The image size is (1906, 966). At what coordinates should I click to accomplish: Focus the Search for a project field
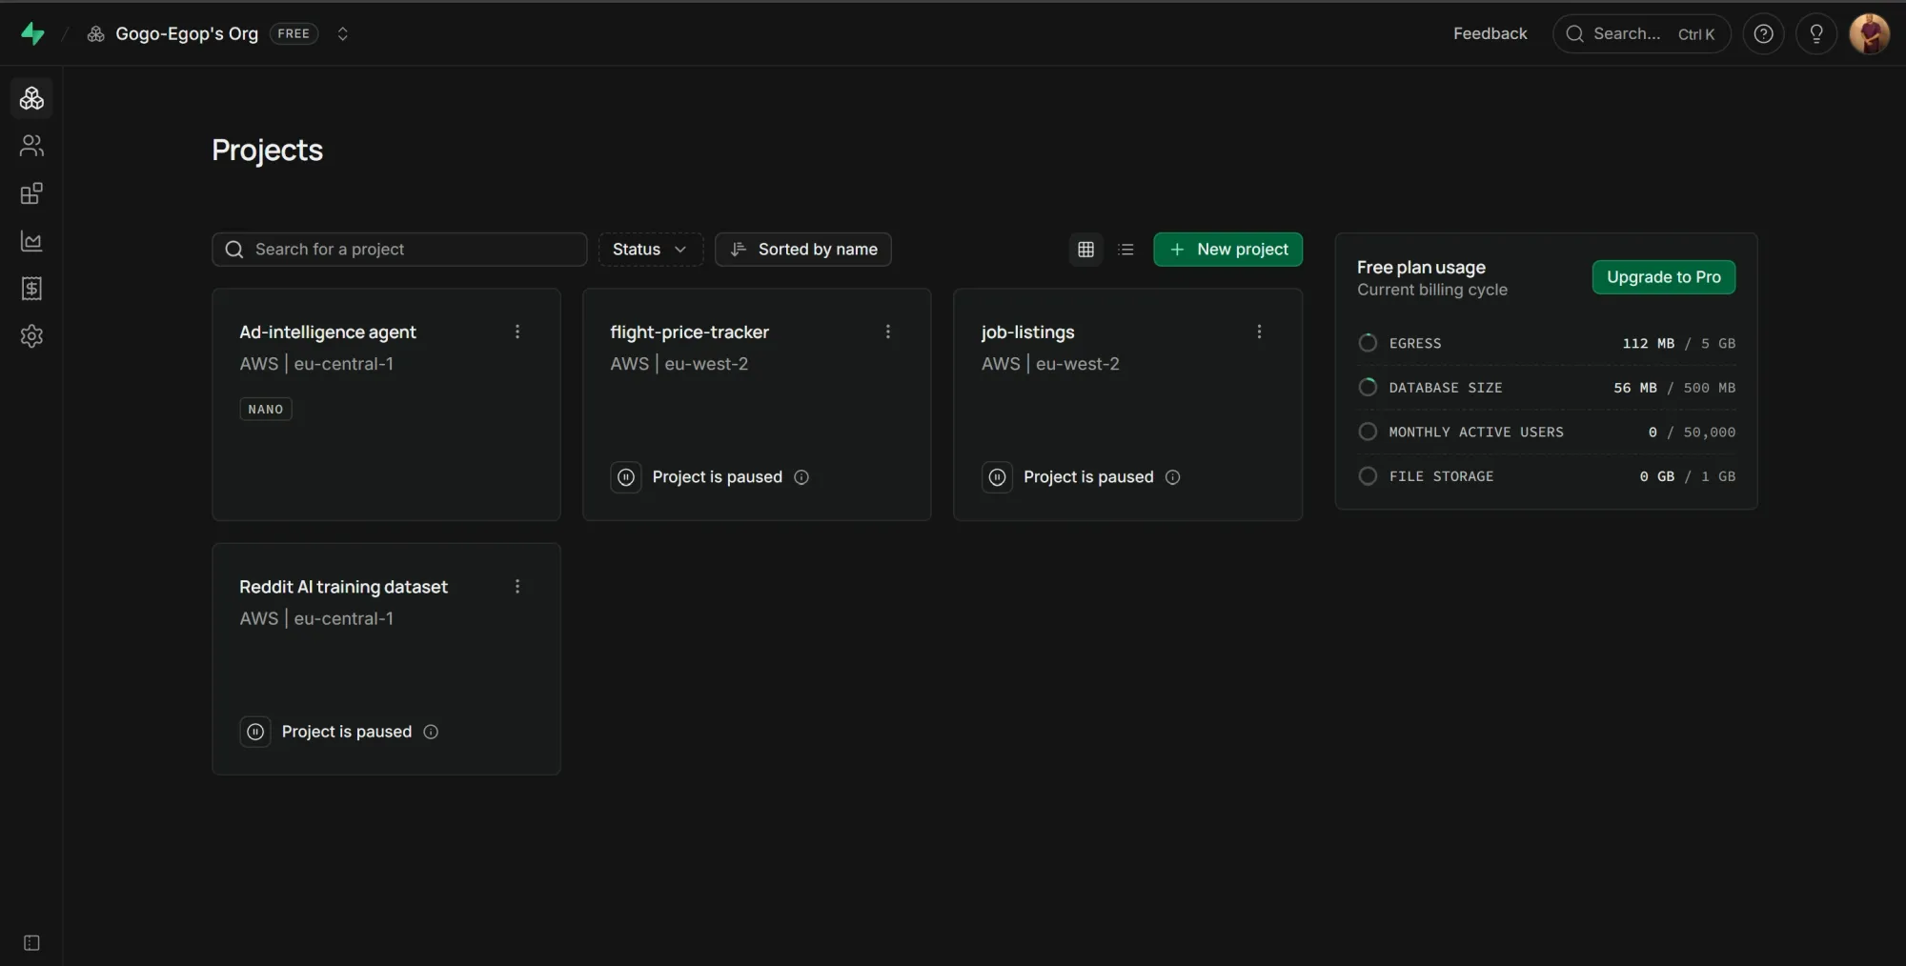[399, 250]
